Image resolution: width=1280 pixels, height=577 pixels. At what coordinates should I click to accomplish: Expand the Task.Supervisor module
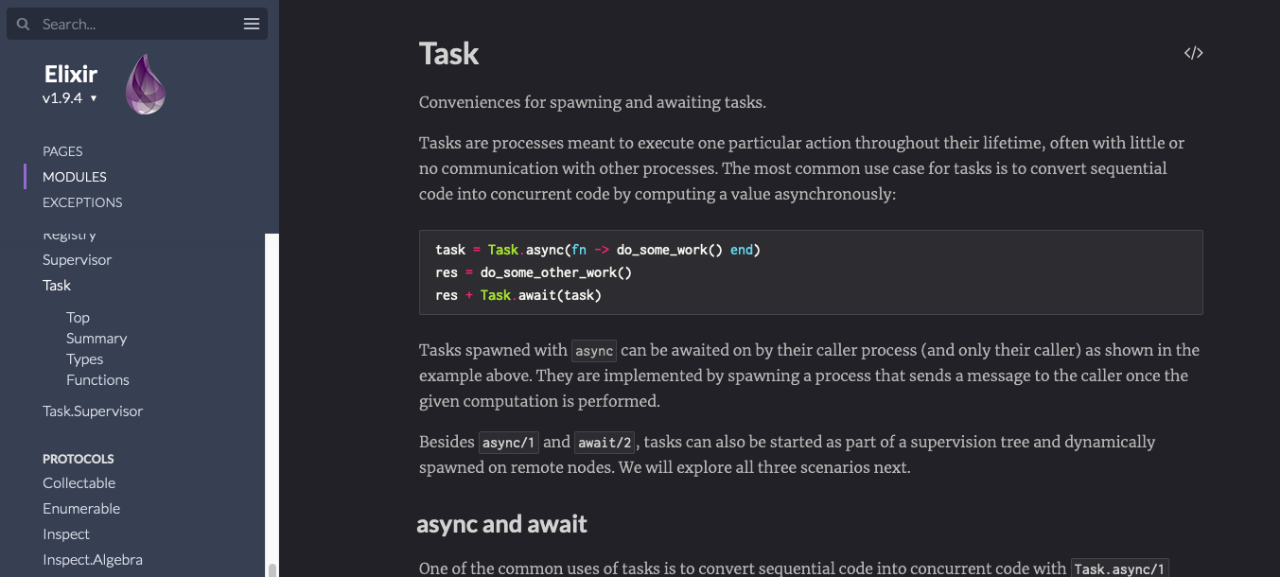point(93,411)
